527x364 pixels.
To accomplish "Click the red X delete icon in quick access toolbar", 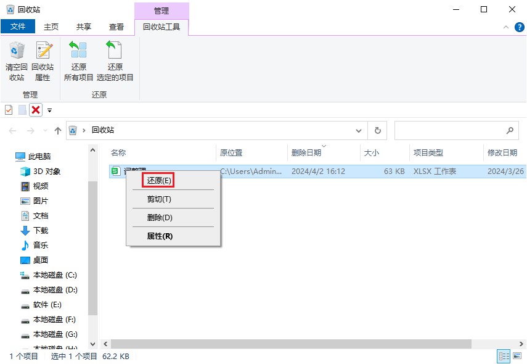I will (x=36, y=110).
